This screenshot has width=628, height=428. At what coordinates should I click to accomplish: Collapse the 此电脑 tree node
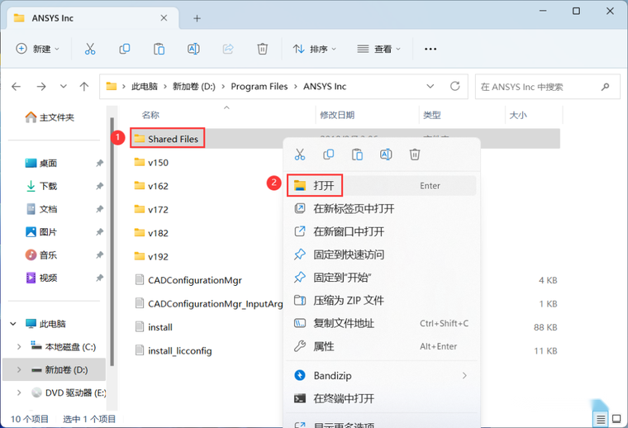pos(13,324)
